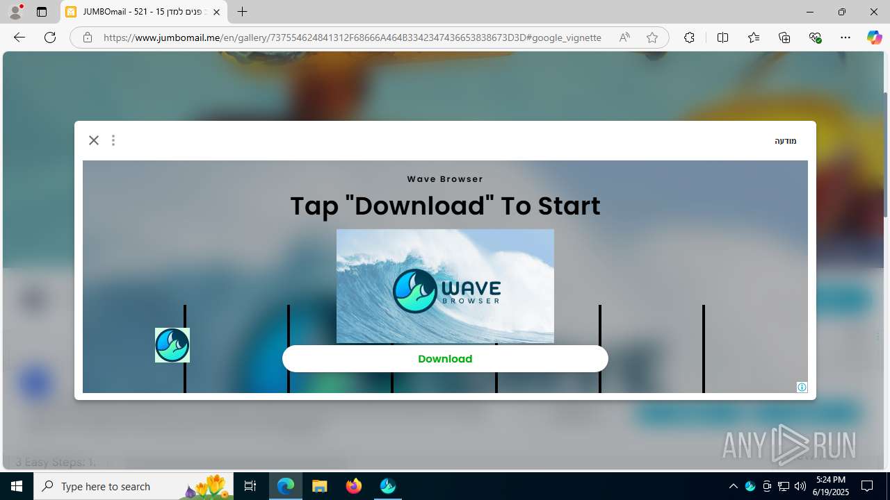Screen dimensions: 890x500
Task: Close the ad overlay with X
Action: [x=94, y=140]
